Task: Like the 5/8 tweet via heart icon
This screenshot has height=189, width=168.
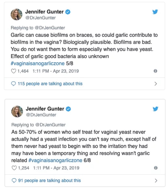Action: click(x=13, y=71)
